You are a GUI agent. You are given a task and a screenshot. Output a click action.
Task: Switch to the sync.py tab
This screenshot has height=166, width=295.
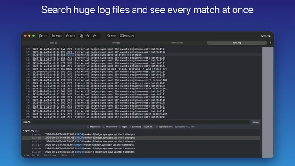[x=53, y=43]
